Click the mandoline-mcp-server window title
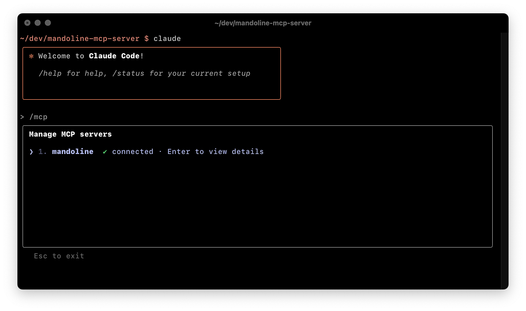This screenshot has height=311, width=526. (x=263, y=23)
